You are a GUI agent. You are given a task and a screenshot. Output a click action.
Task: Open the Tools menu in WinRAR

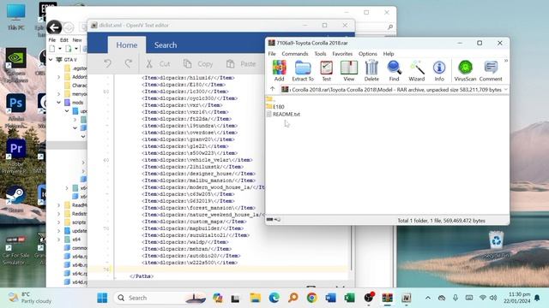click(320, 54)
